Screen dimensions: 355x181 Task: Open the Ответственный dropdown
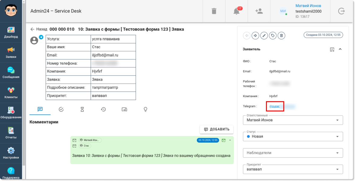pos(293,120)
